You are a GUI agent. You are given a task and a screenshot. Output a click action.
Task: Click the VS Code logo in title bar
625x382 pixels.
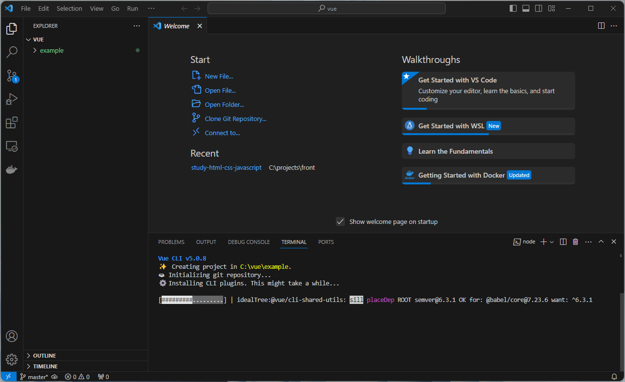(9, 8)
